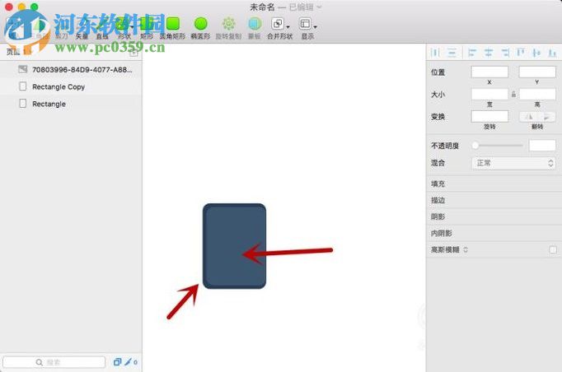Select the green oval (椭圆形) tool

[201, 24]
